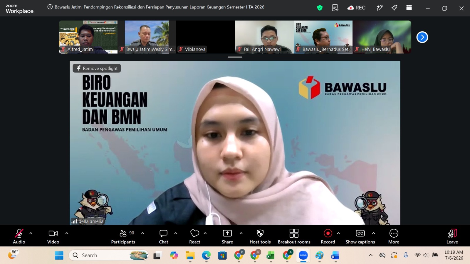Open File Explorer from taskbar
The height and width of the screenshot is (264, 470).
coord(190,255)
